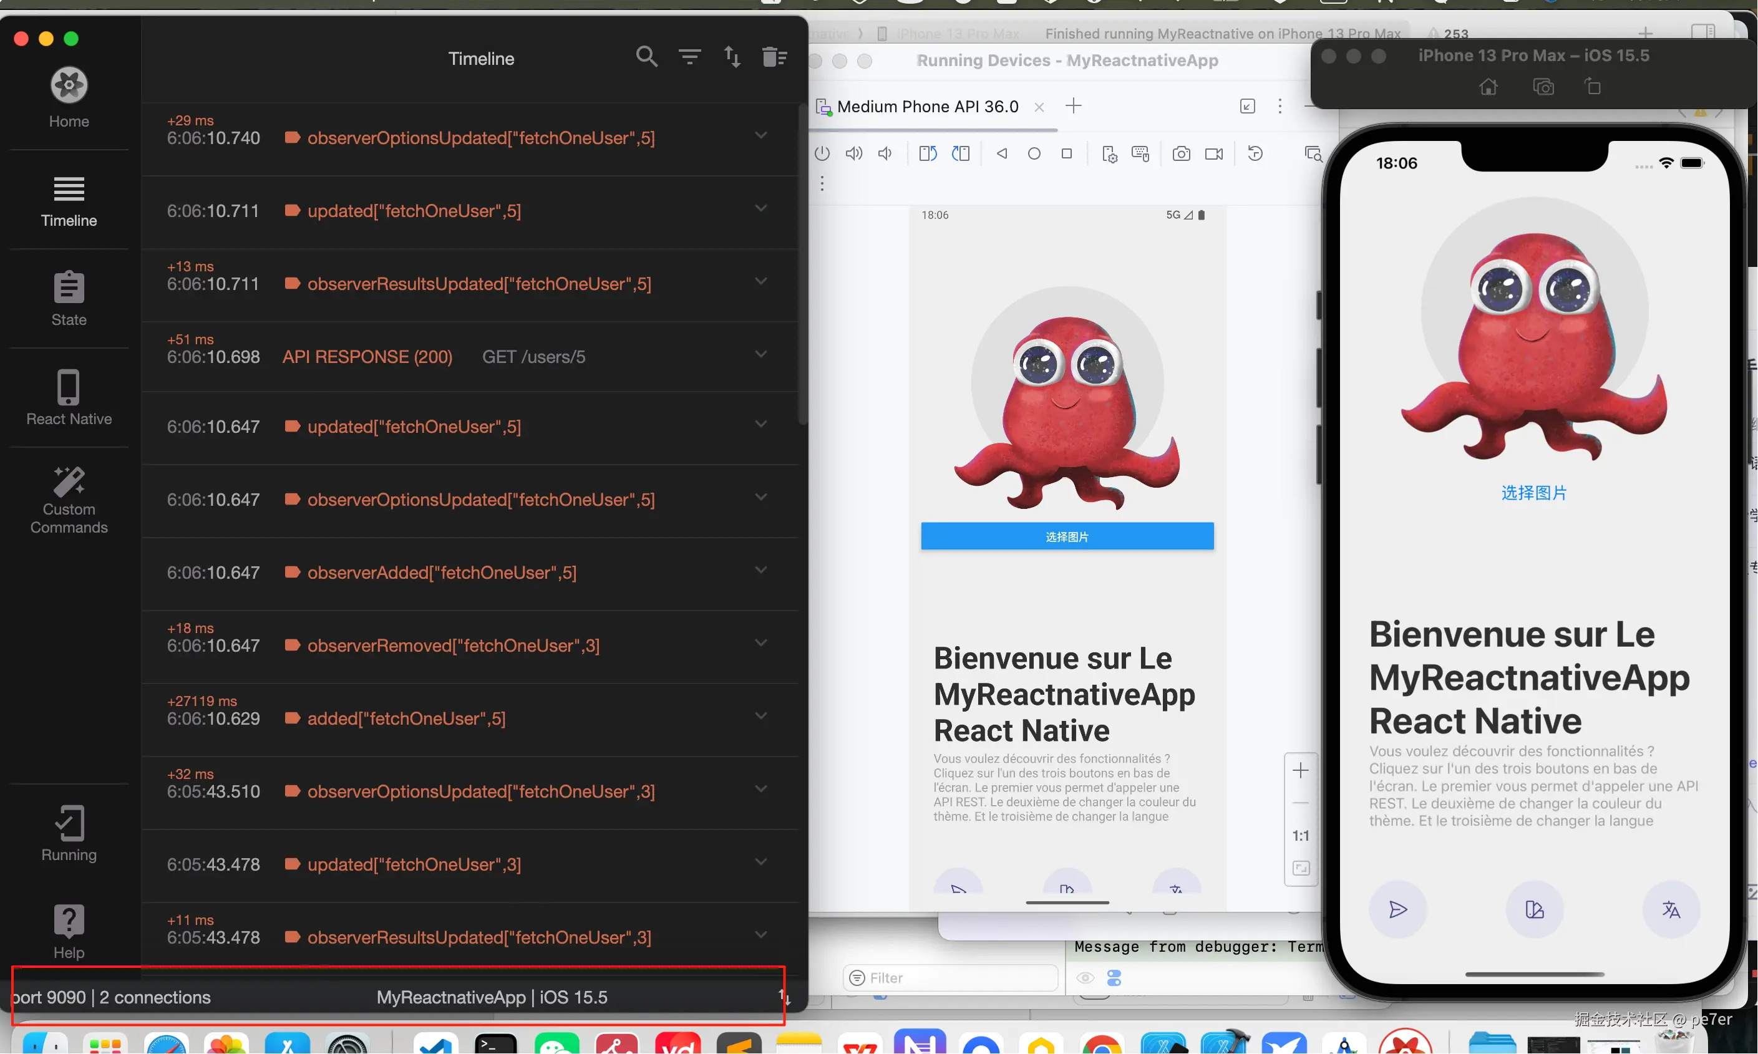Click the Timeline search icon

pos(646,56)
